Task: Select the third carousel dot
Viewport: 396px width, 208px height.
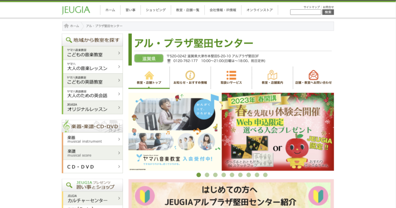Action: click(x=215, y=175)
